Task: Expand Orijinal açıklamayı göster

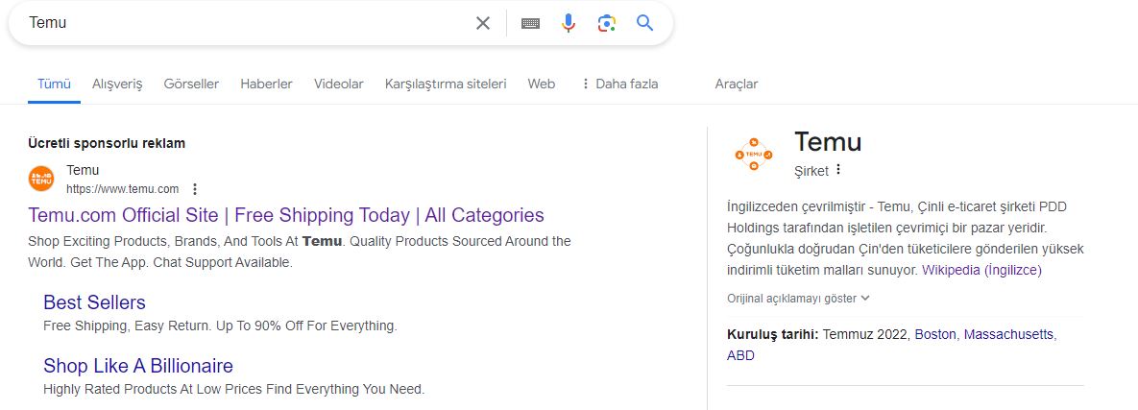Action: 798,299
